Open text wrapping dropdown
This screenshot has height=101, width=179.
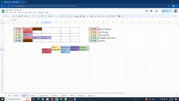point(100,16)
